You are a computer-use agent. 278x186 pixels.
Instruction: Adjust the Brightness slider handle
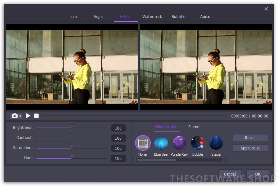(x=72, y=127)
